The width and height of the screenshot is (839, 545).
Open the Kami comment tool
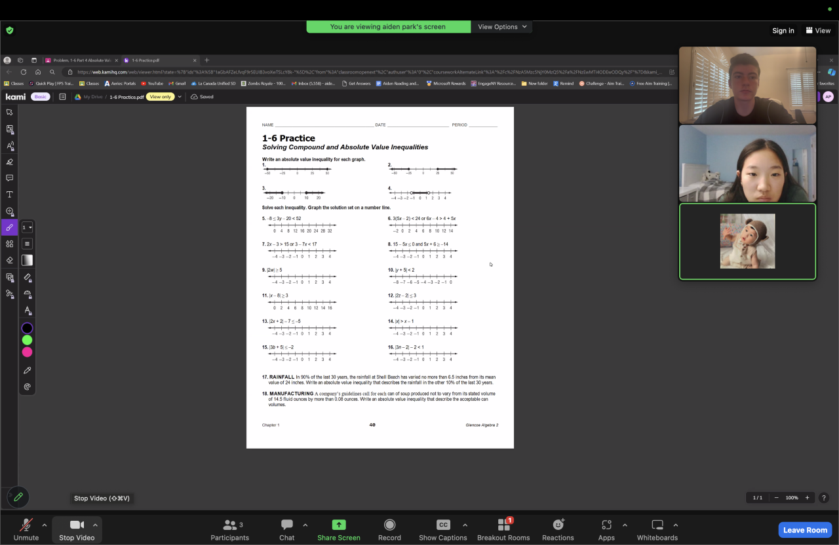(x=10, y=178)
